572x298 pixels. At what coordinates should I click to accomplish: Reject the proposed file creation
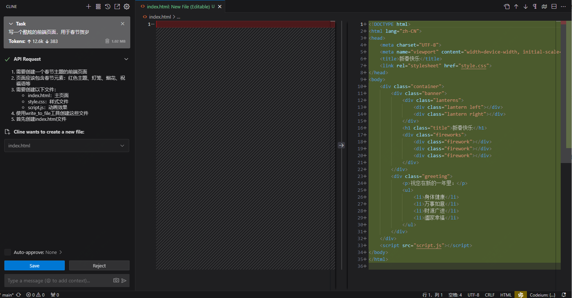click(x=99, y=266)
